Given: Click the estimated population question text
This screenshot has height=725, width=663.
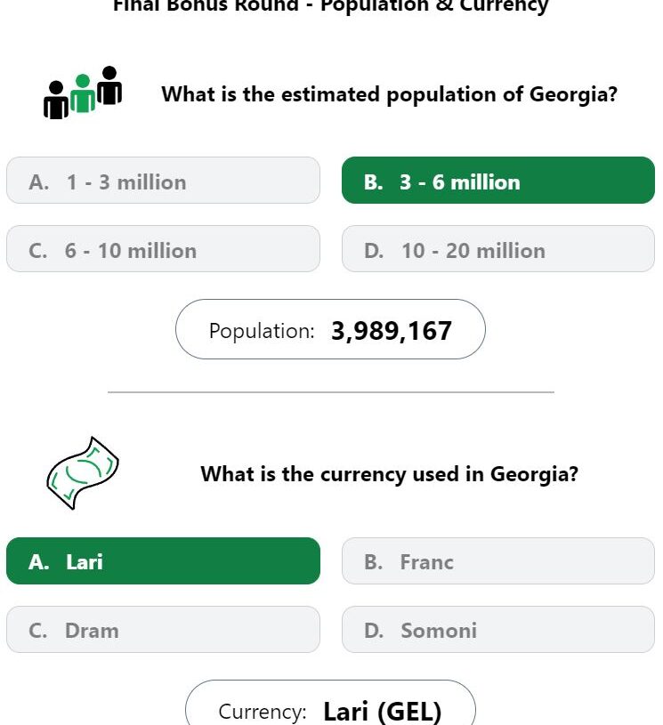Looking at the screenshot, I should coord(390,95).
